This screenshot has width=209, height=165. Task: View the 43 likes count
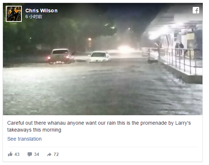[x=17, y=154]
